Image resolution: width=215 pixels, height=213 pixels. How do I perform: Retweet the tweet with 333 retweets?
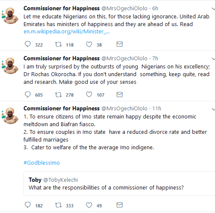[x=59, y=205]
